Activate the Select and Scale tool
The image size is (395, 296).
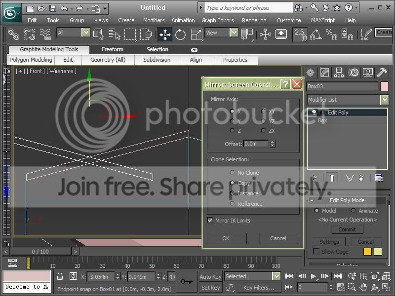point(197,35)
